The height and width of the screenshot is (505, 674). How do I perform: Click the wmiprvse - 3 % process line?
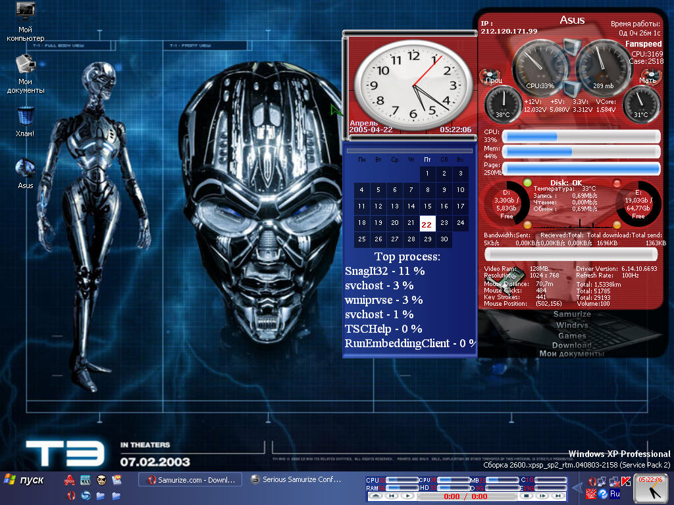[384, 300]
